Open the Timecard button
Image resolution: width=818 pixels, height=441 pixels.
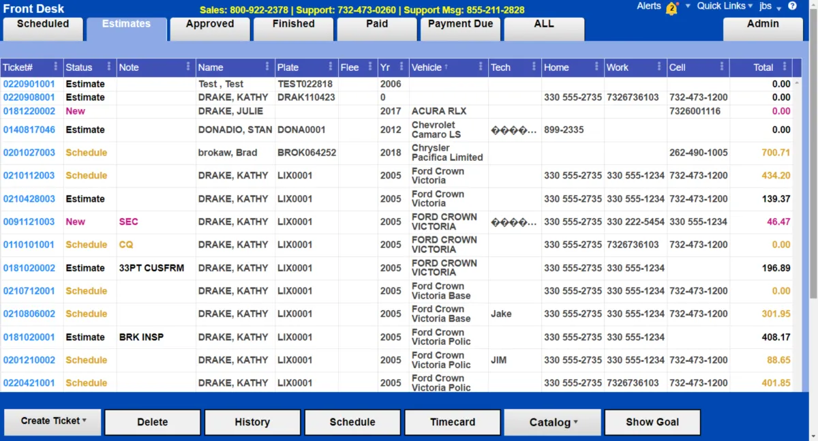453,422
